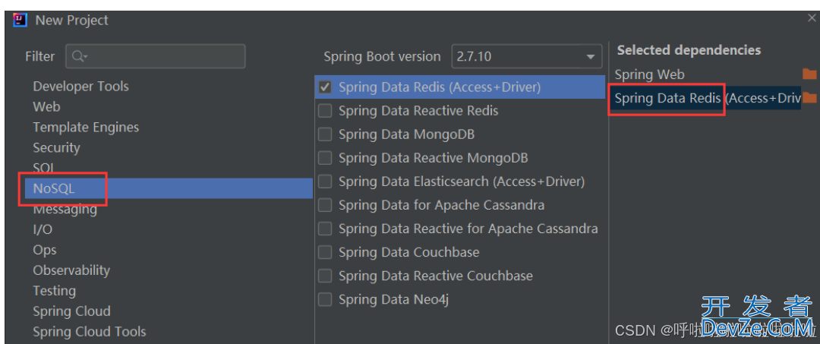
Task: Choose the Security category
Action: [56, 147]
